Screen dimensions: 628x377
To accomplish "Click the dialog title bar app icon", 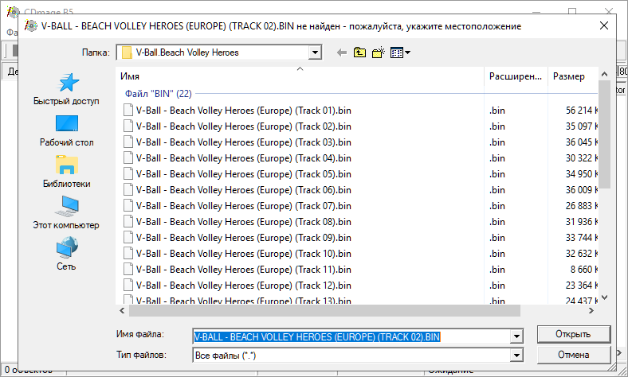I will 31,26.
